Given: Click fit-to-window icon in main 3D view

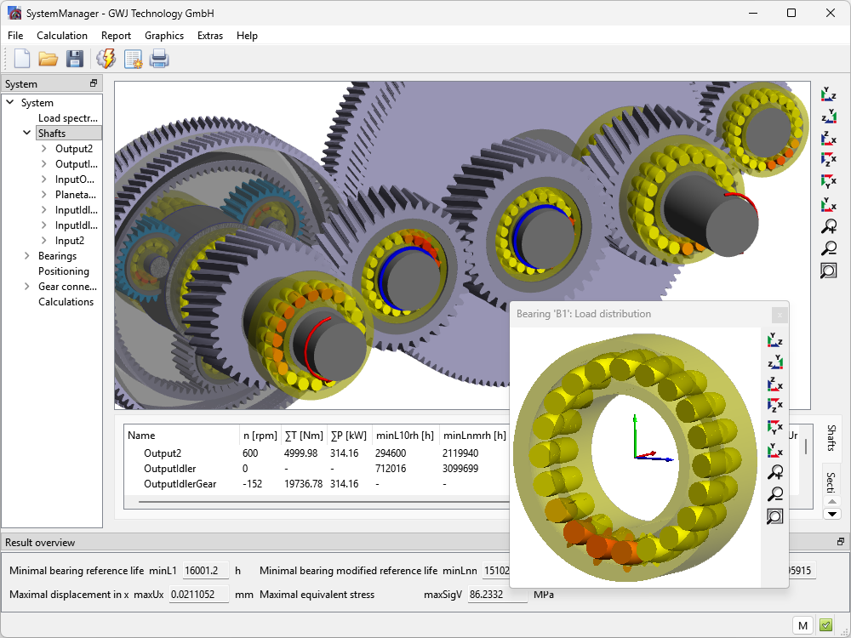Looking at the screenshot, I should 828,271.
